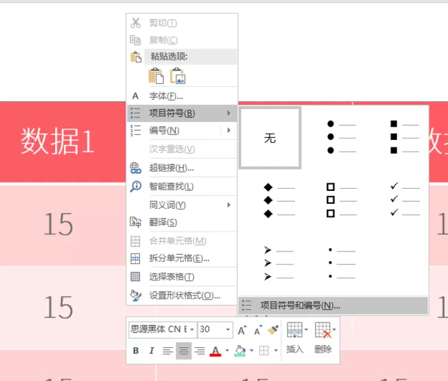
Task: Click Translate menu entry
Action: [x=182, y=223]
